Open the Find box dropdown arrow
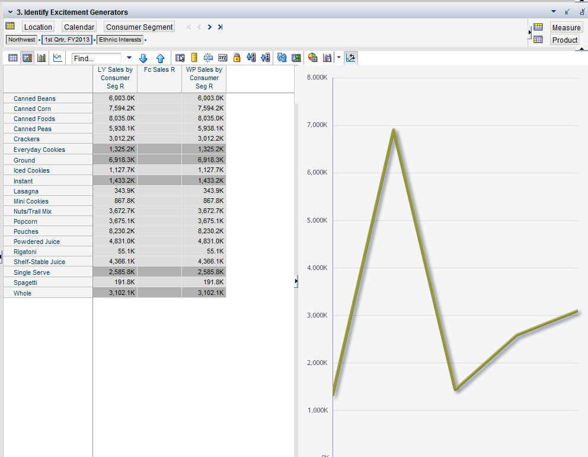 tap(129, 58)
